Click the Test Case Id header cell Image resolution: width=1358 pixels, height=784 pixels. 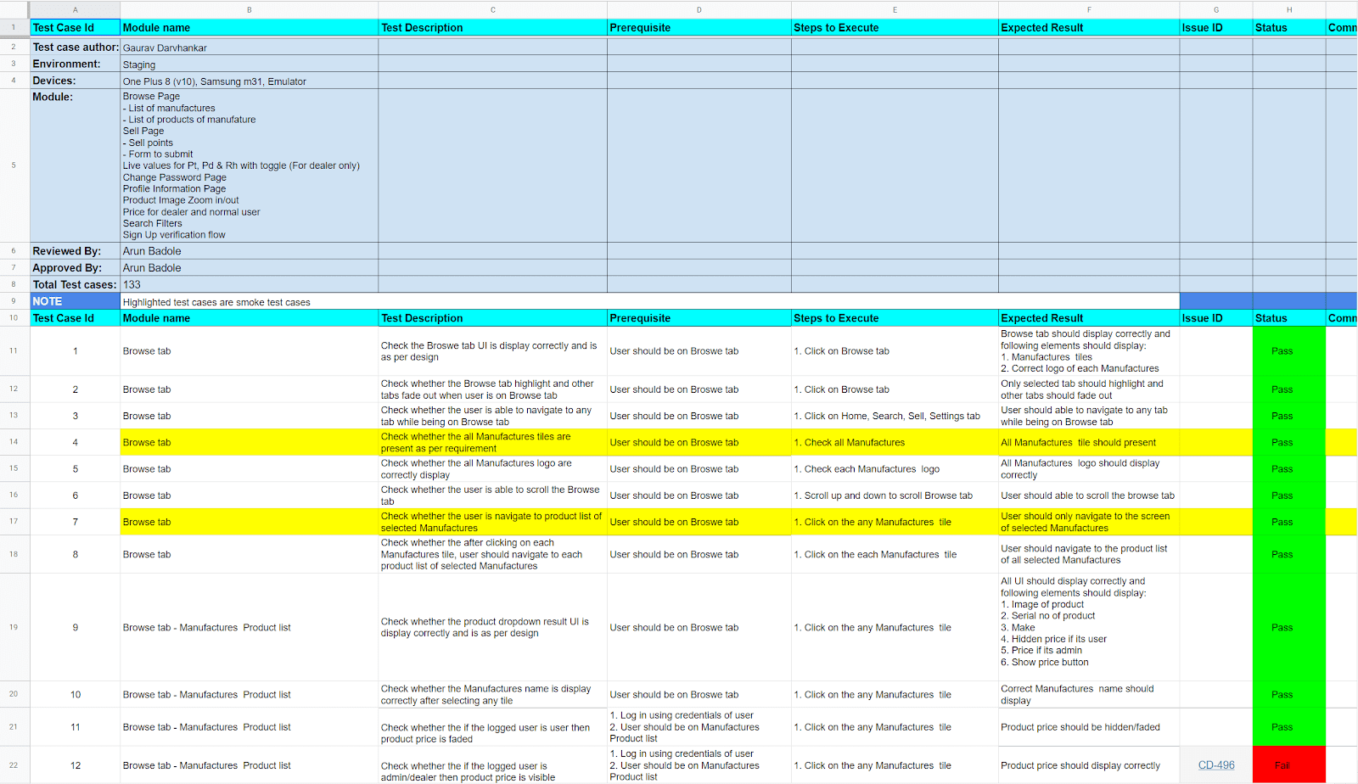click(75, 27)
